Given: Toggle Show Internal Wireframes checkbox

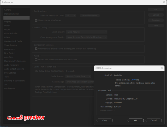Looking at the screenshot, I should tap(36, 20).
